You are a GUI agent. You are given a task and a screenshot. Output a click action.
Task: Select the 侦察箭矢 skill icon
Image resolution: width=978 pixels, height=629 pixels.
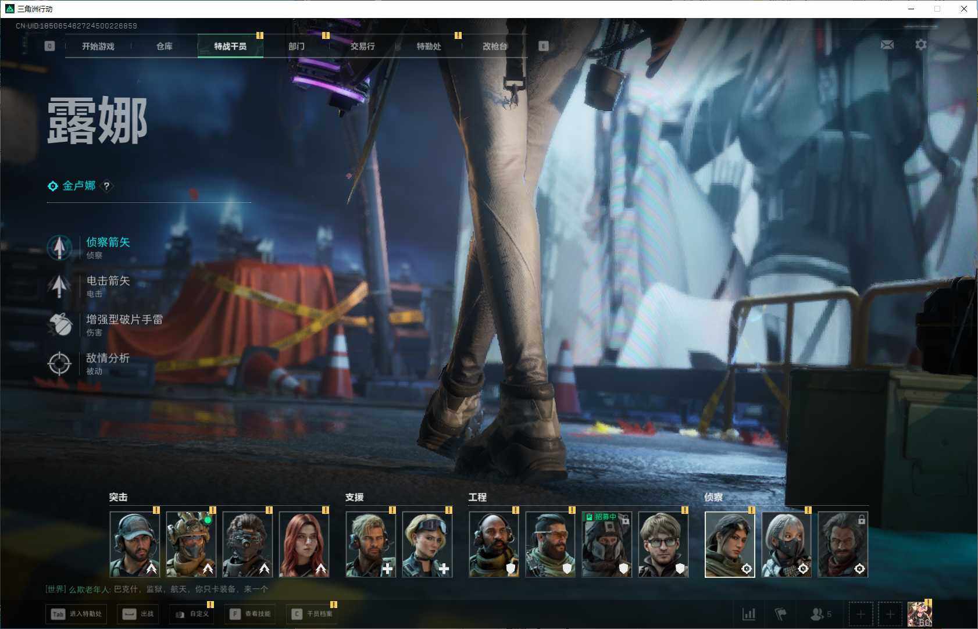[x=59, y=248]
